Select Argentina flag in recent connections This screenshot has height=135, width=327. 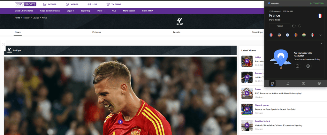point(287,35)
